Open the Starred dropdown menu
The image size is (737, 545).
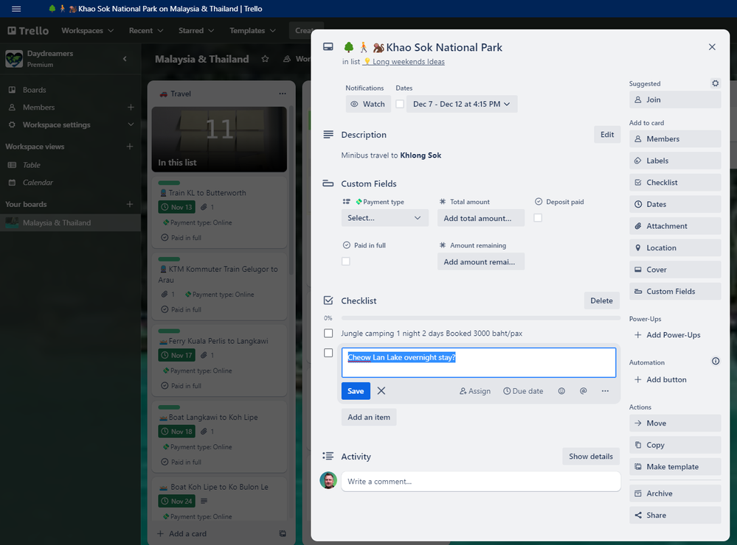point(196,30)
